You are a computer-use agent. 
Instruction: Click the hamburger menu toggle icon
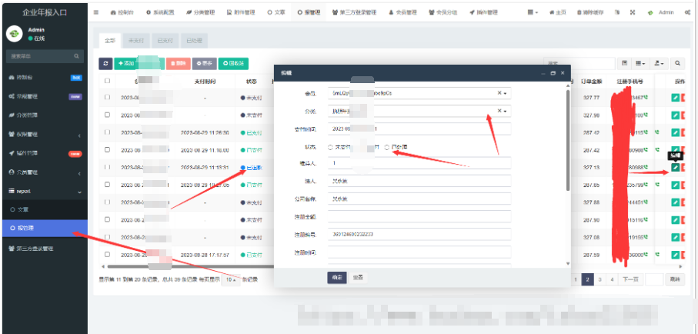coord(95,13)
